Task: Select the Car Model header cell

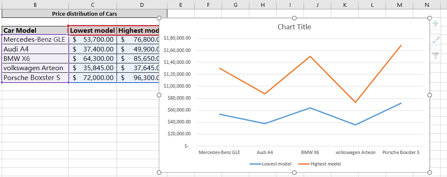Action: pos(35,30)
